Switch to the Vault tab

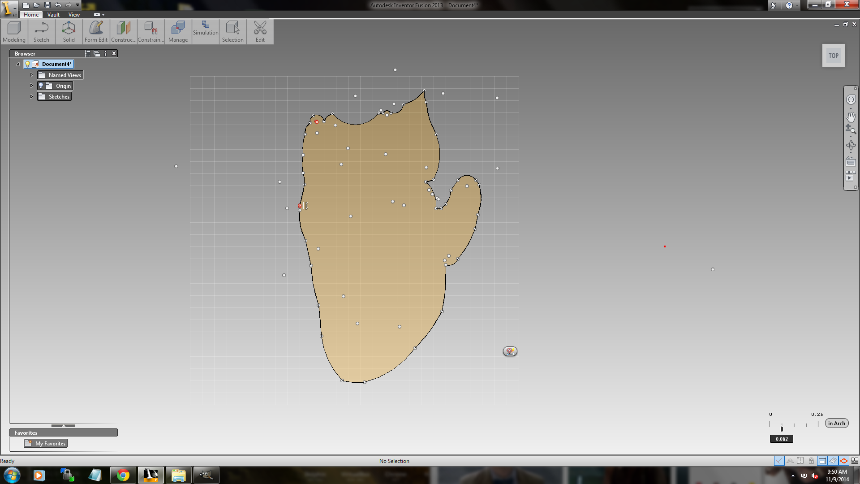53,14
